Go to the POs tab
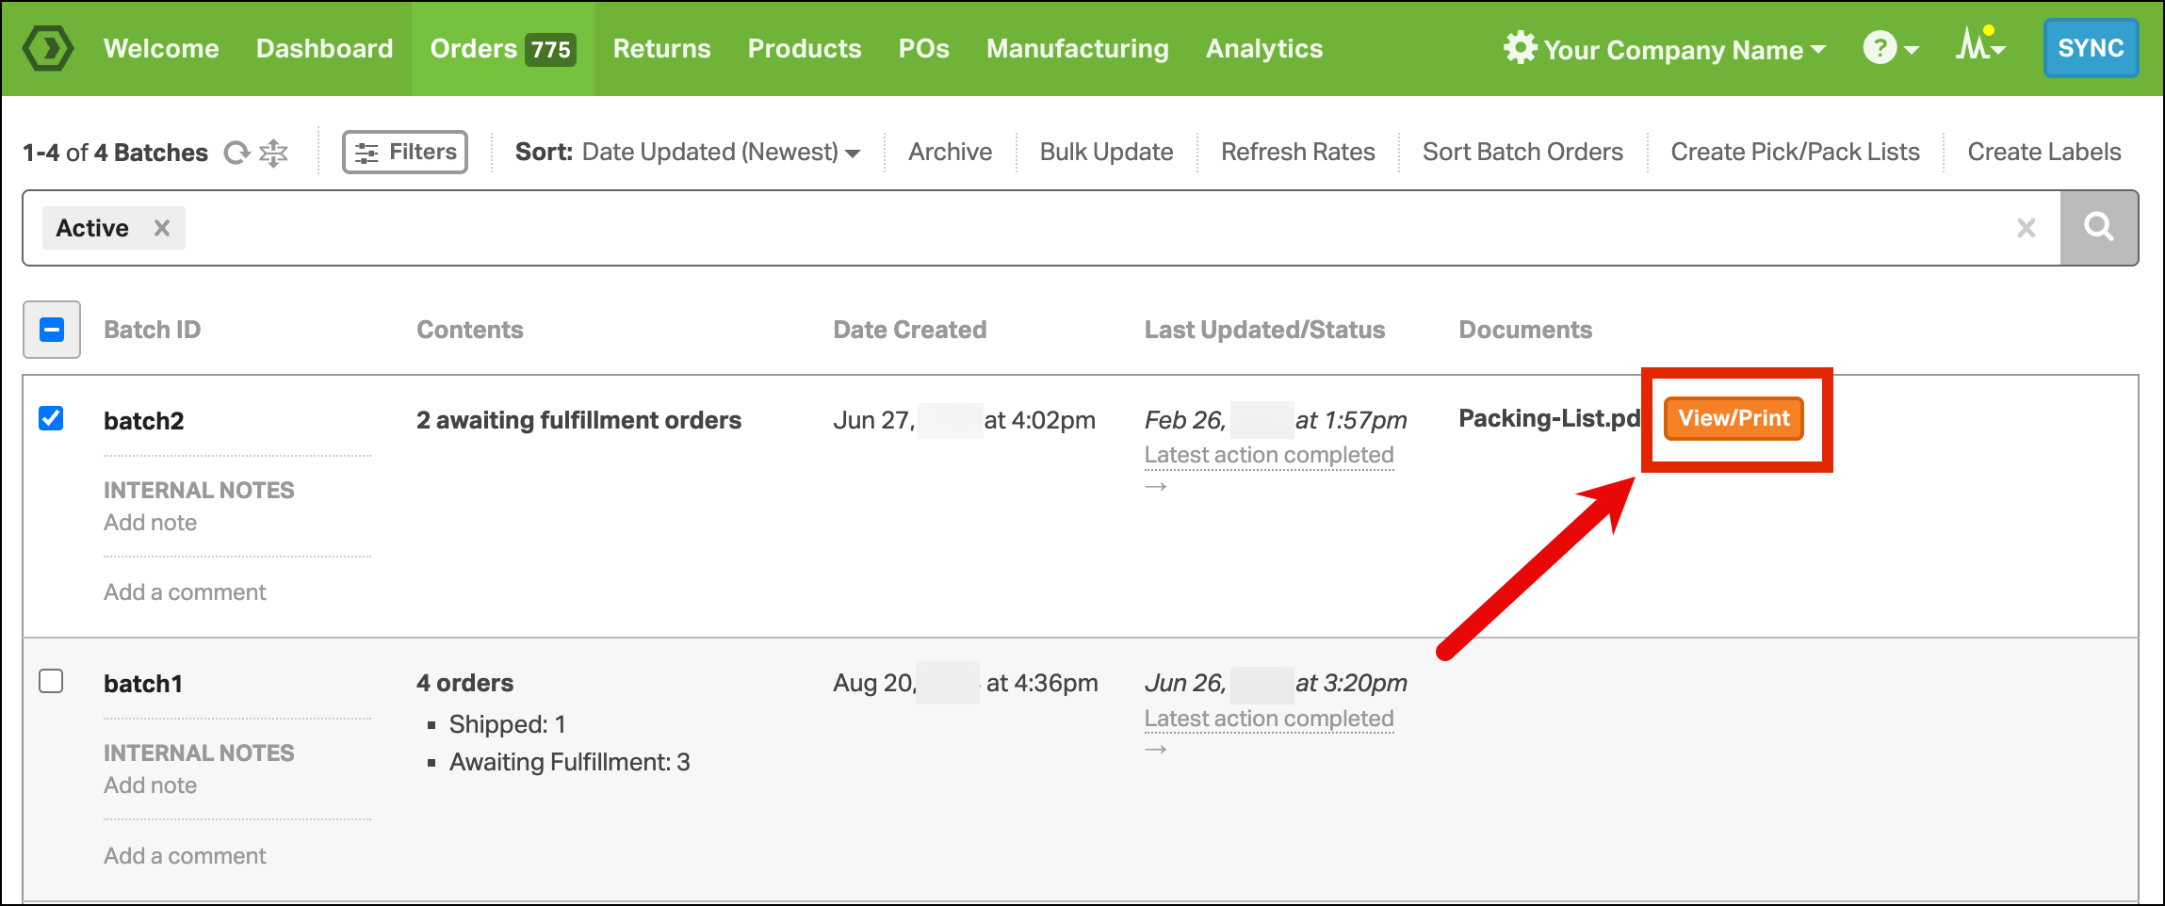 pyautogui.click(x=924, y=48)
